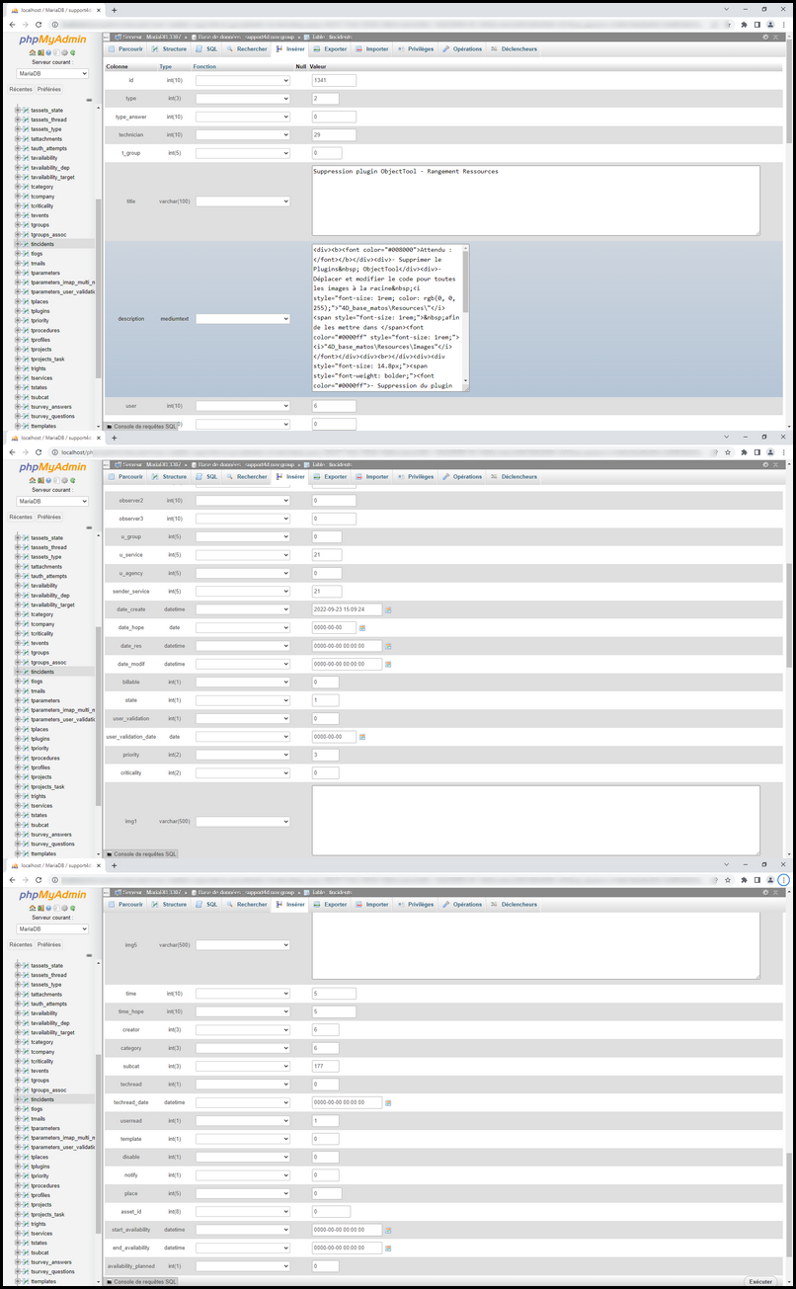The height and width of the screenshot is (1289, 796).
Task: Click the 'varchar(100)' type label
Action: click(x=174, y=201)
